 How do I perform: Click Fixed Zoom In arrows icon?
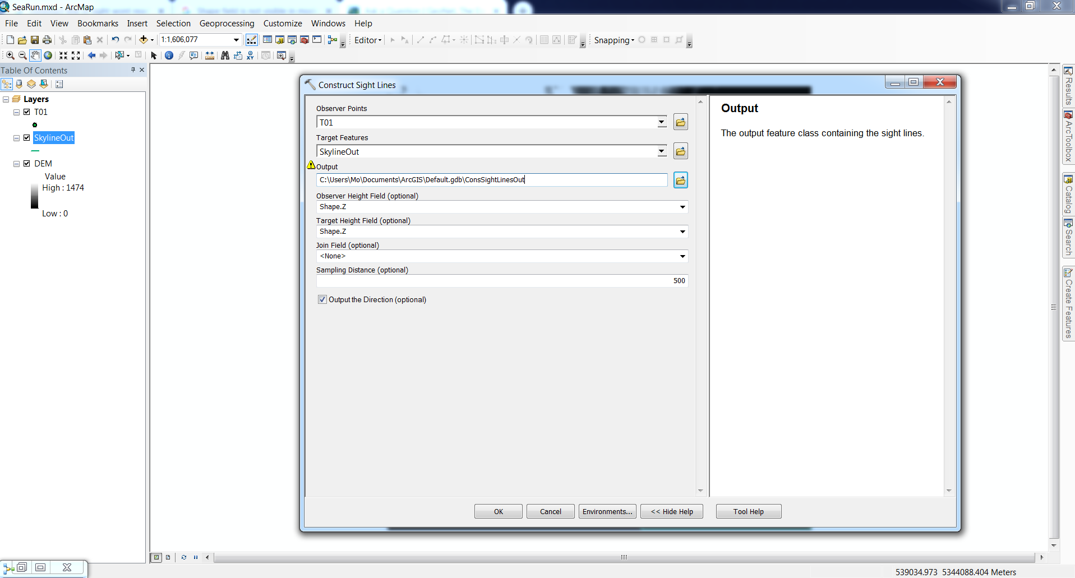(x=63, y=56)
